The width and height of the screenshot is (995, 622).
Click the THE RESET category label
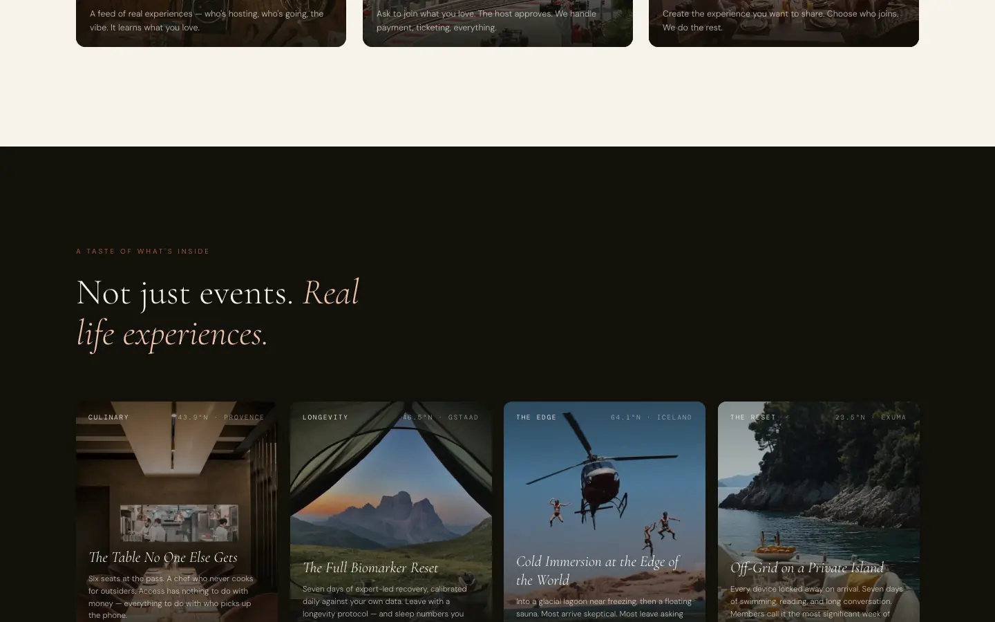[x=753, y=417]
